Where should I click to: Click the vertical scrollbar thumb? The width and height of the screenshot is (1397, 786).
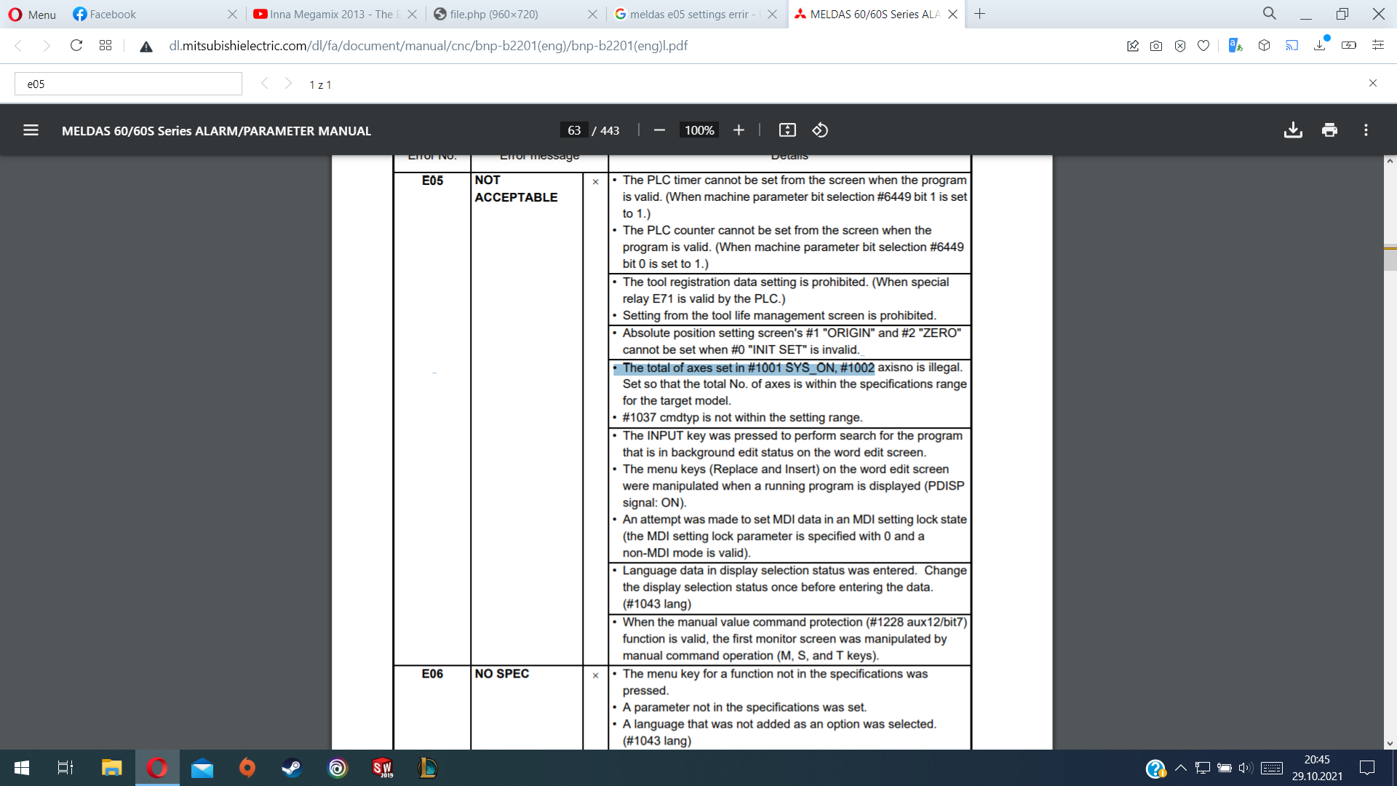[1390, 258]
